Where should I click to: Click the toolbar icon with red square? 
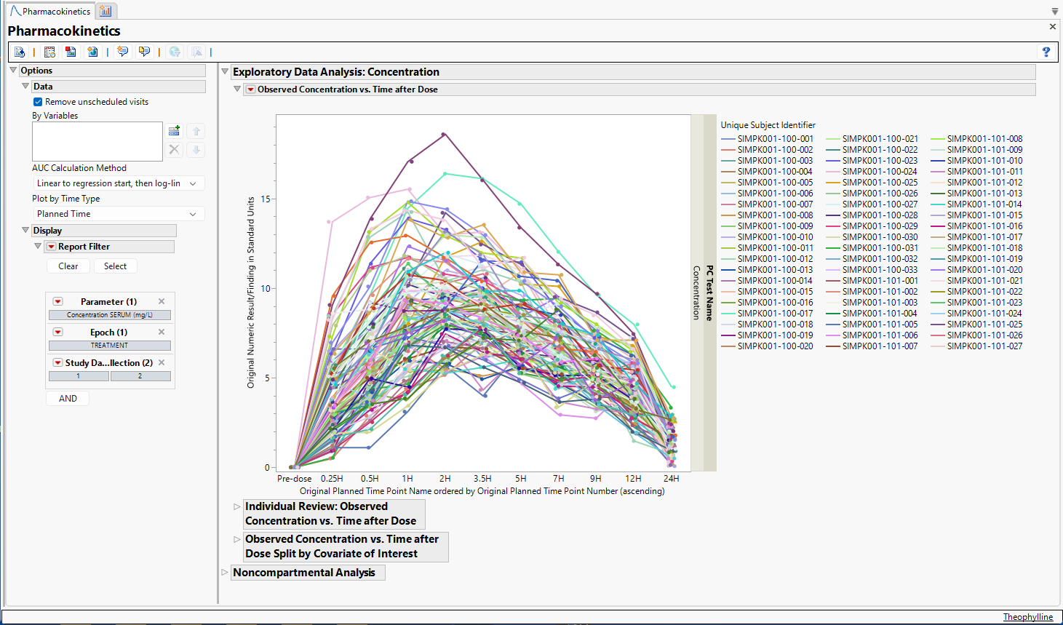(71, 52)
